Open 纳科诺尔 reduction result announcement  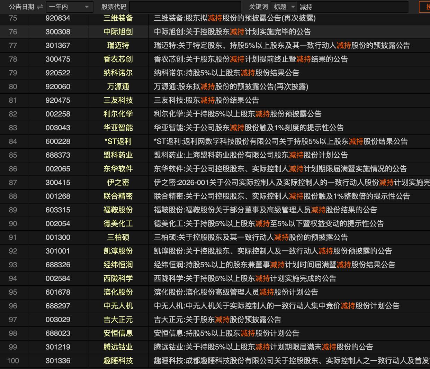click(226, 73)
